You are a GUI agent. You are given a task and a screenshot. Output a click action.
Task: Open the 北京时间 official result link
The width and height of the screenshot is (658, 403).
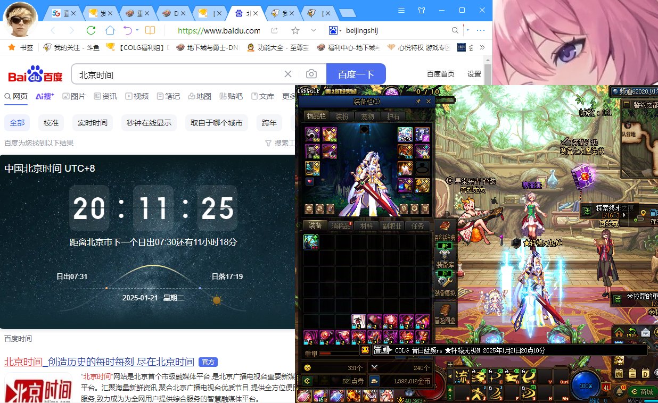tap(99, 362)
